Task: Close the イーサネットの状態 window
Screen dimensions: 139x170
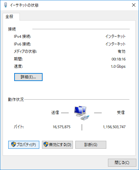Action: coord(134,5)
